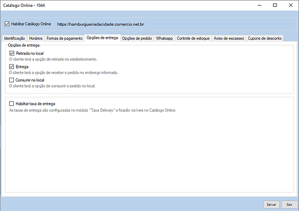
Task: Close the Catálogo Online window
Action: pyautogui.click(x=291, y=5)
